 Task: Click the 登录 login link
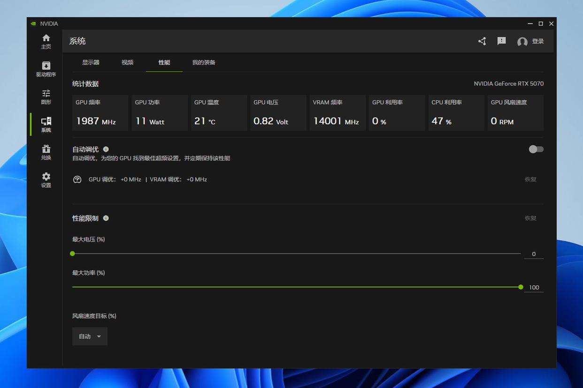[538, 41]
